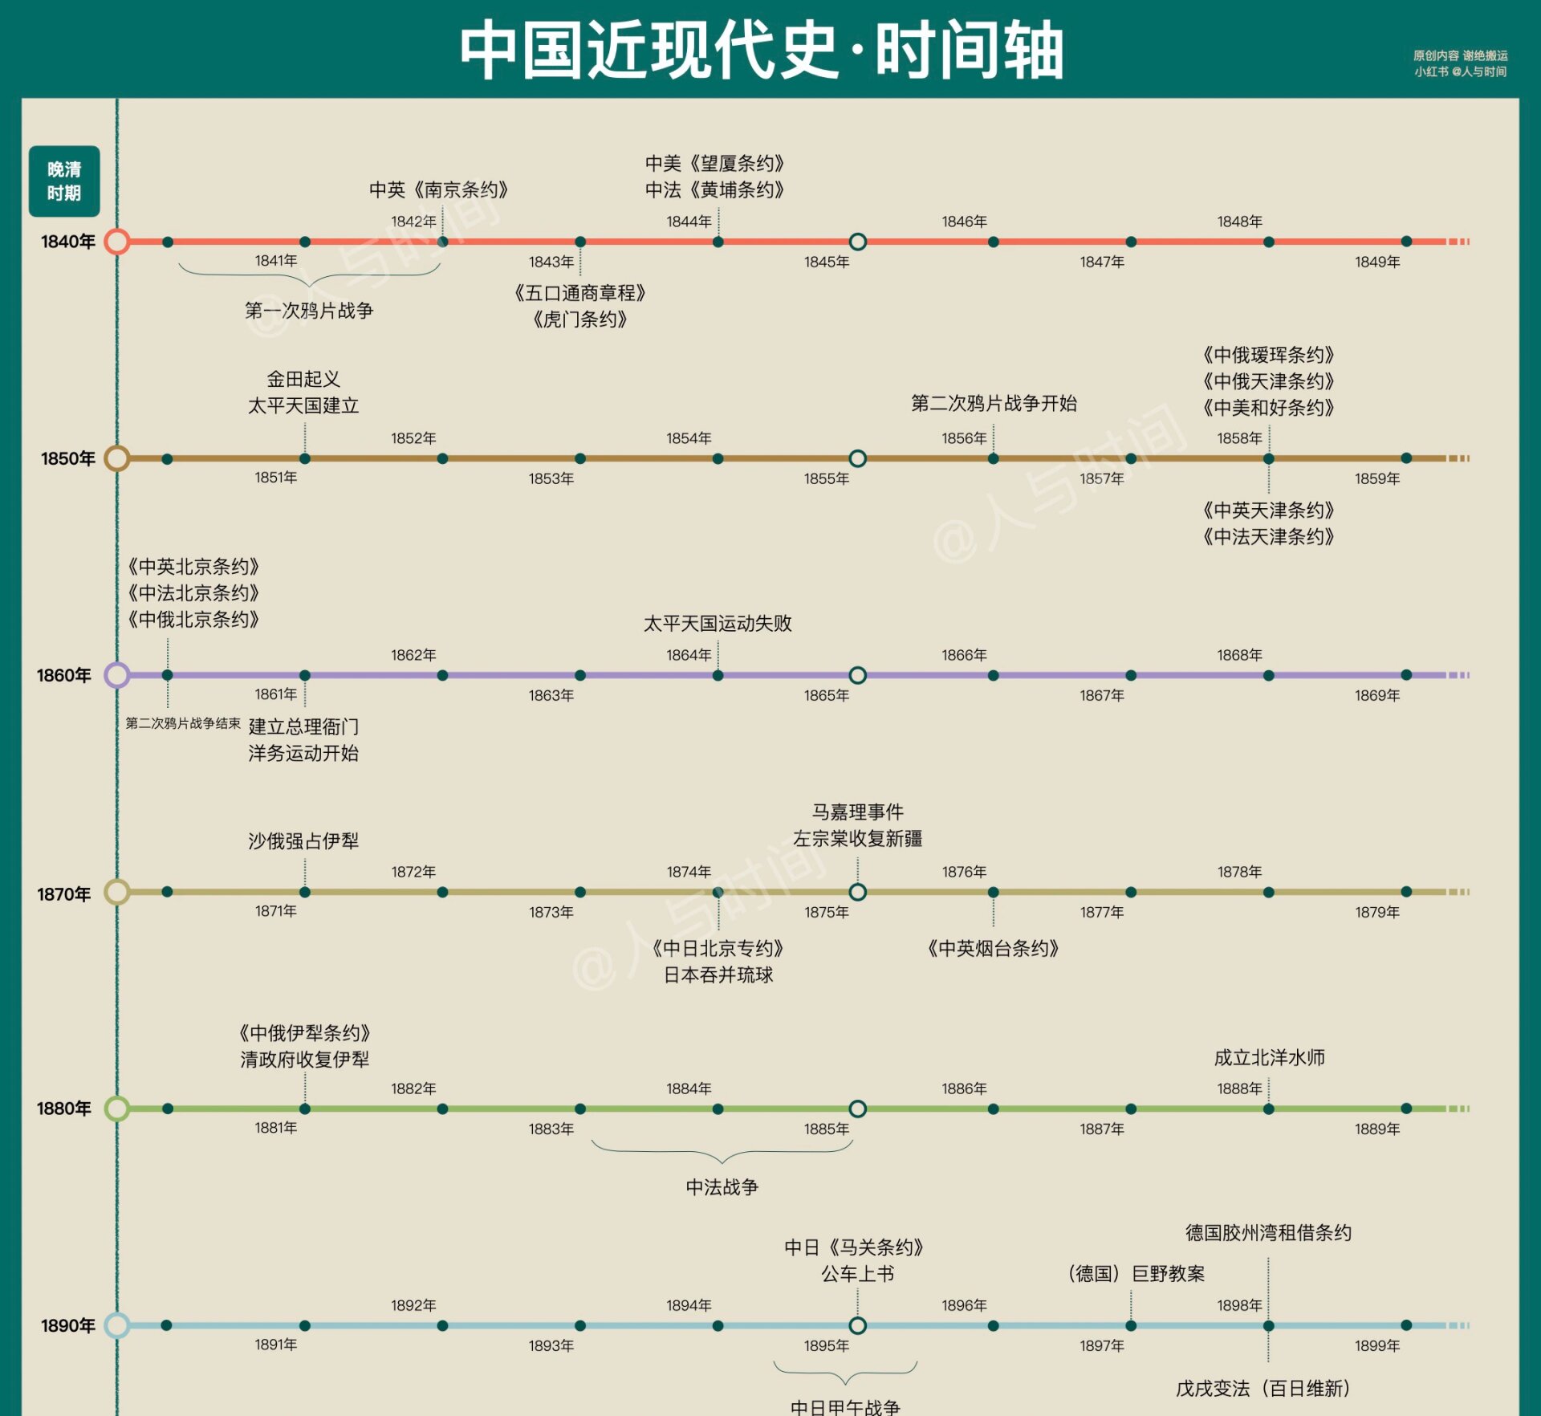
Task: Click the 1865年 hollow midpoint marker
Action: click(857, 675)
